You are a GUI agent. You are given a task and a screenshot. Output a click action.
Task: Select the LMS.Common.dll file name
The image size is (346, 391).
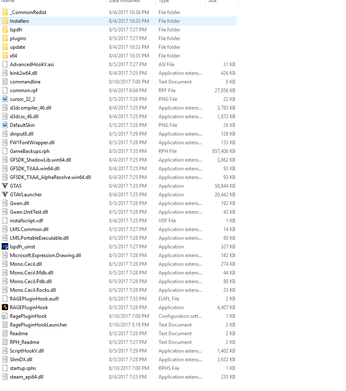click(x=29, y=229)
